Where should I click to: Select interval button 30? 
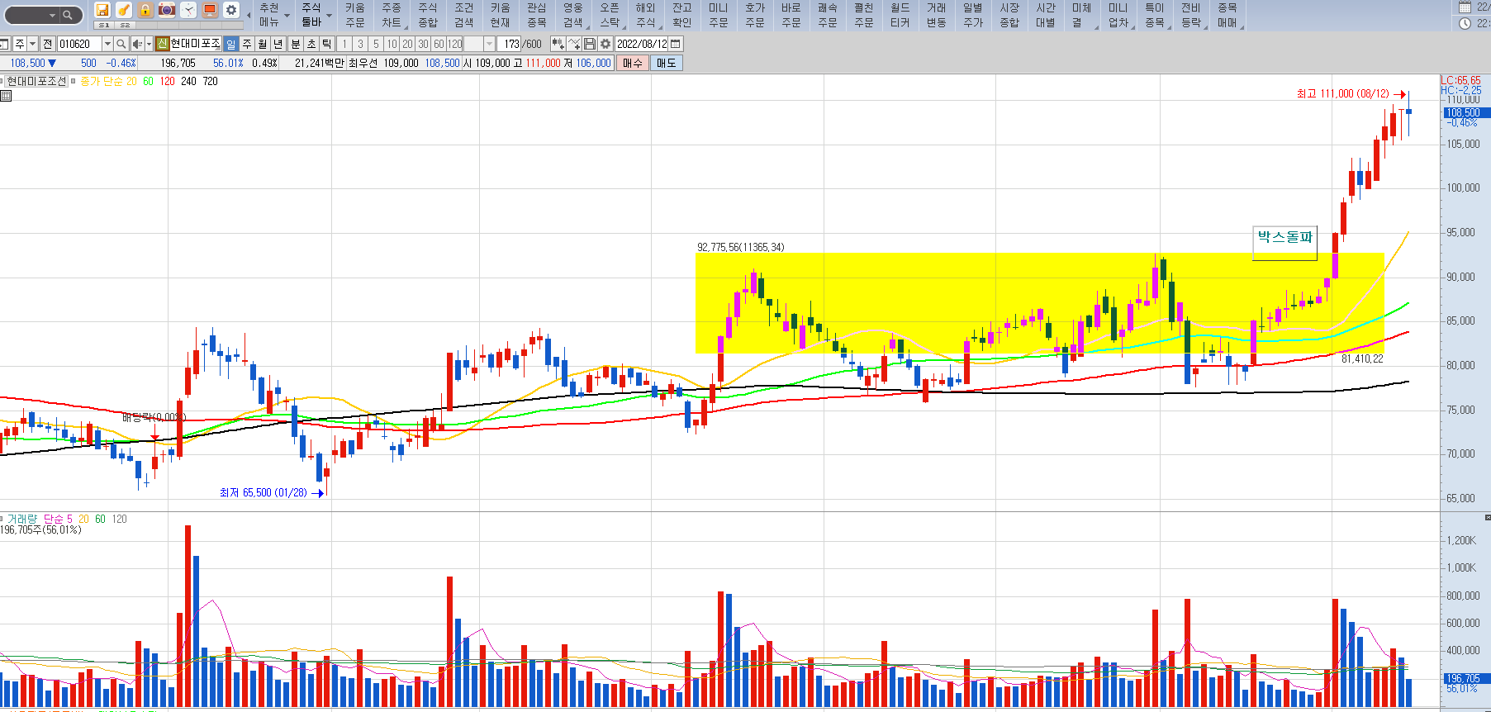[423, 44]
